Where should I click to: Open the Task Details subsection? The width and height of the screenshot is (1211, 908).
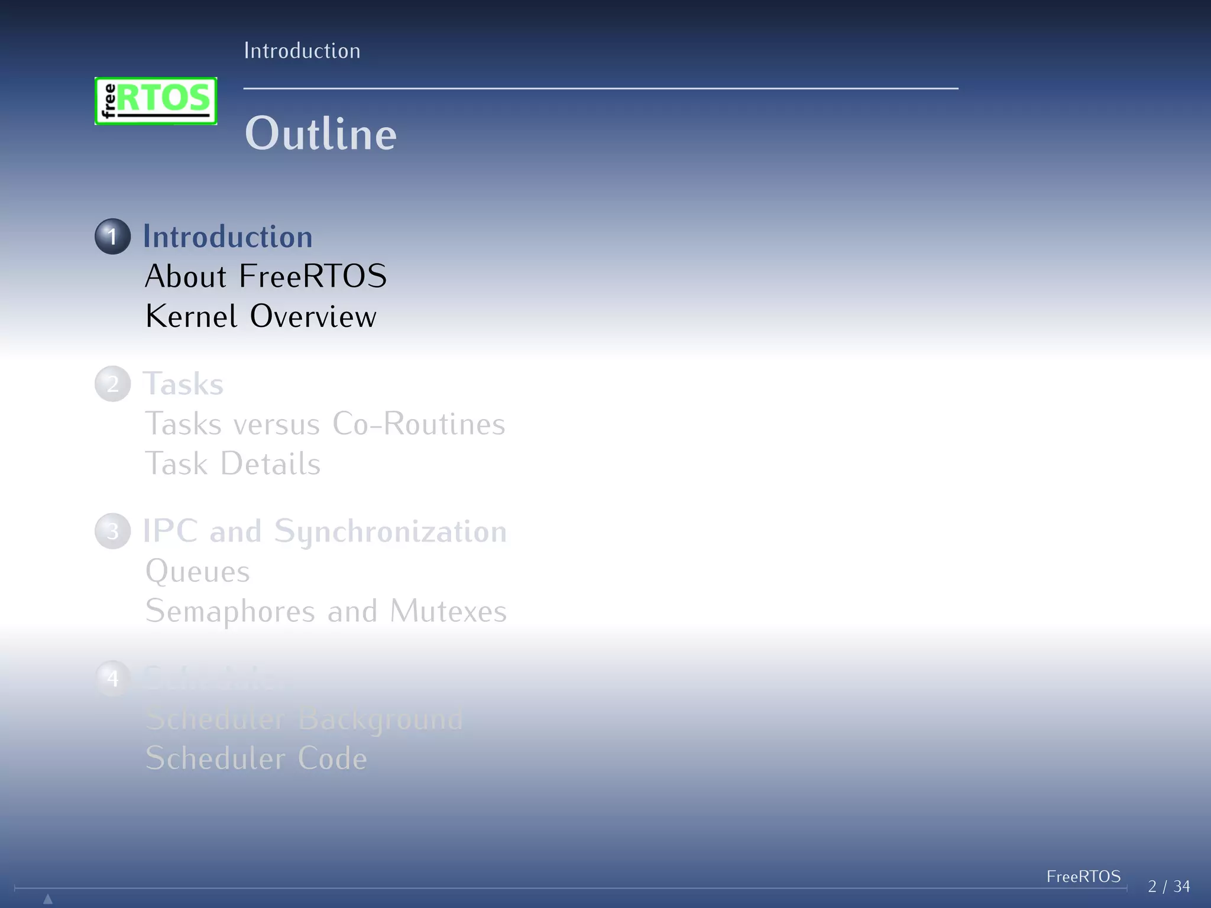(x=233, y=463)
